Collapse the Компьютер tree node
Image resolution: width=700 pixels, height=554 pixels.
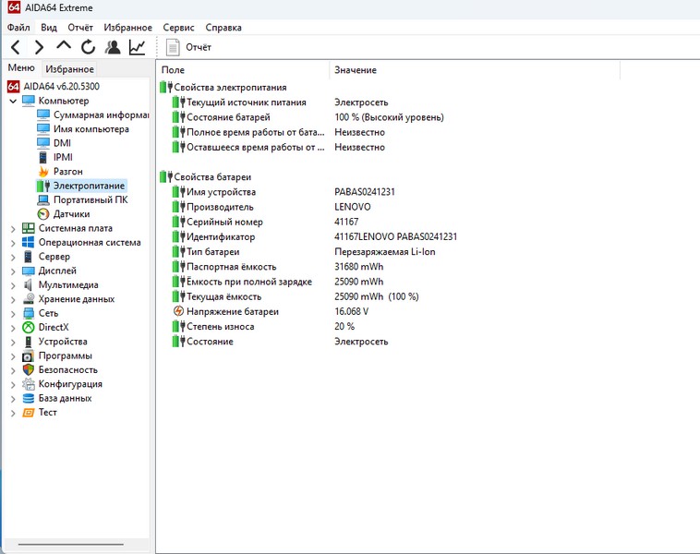13,101
